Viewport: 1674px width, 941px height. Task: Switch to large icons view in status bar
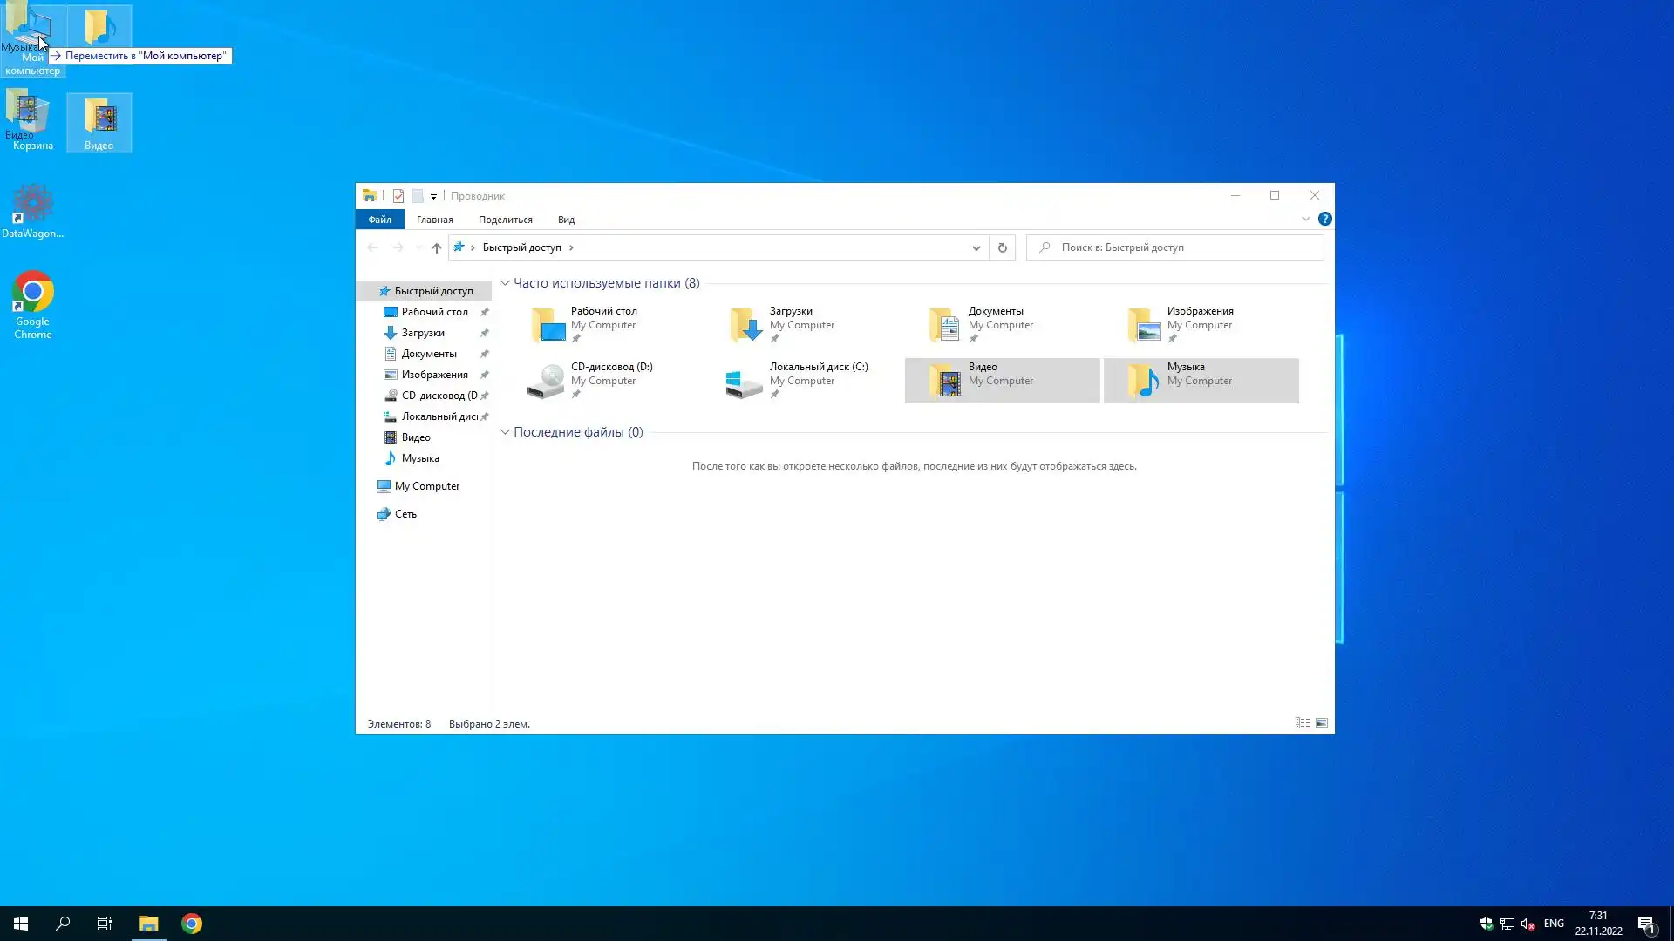[1322, 723]
